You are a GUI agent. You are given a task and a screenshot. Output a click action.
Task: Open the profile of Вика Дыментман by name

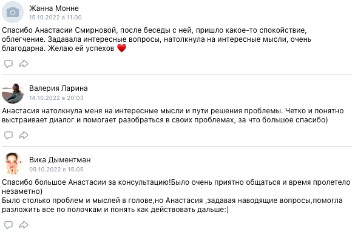[60, 160]
